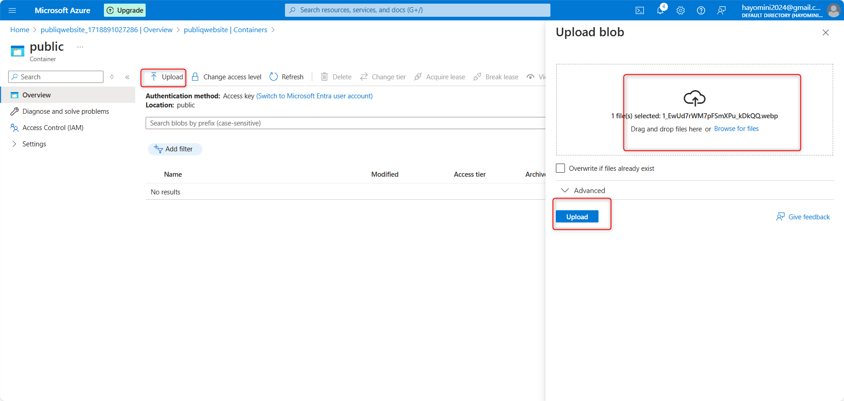Open publiqwebsite_1718891027286 Overview breadcrumb
Image resolution: width=844 pixels, height=401 pixels.
(107, 30)
